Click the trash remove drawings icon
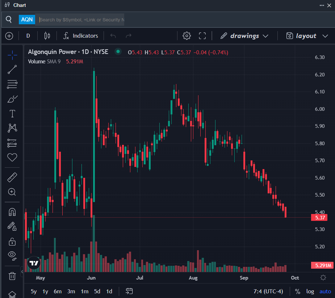The width and height of the screenshot is (335, 298). point(12,276)
